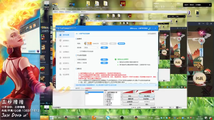Open the server dropdown set to 自动
The height and width of the screenshot is (120, 214).
91,48
